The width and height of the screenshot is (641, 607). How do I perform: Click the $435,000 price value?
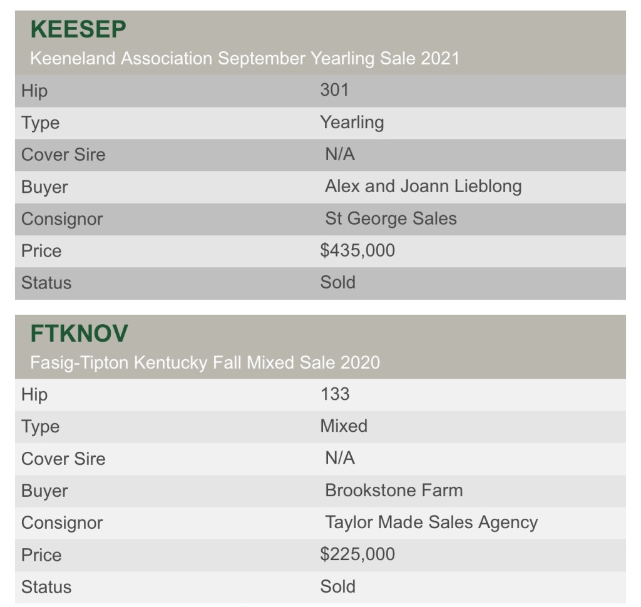click(357, 251)
